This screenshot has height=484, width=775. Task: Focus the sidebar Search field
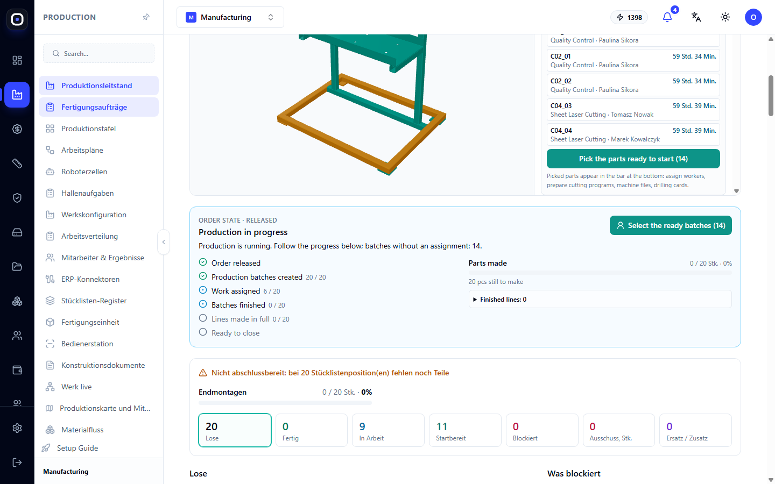pos(98,53)
